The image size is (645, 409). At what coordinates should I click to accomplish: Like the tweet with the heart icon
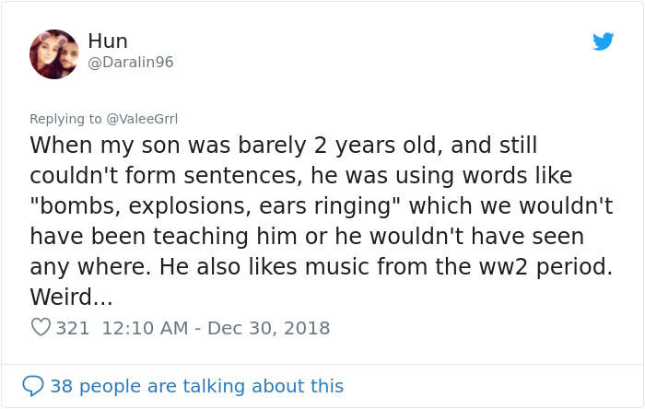[41, 328]
